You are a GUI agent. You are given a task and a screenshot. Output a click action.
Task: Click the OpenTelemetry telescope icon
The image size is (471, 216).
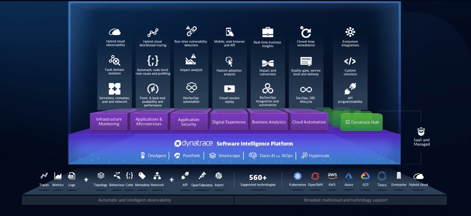[x=202, y=176]
